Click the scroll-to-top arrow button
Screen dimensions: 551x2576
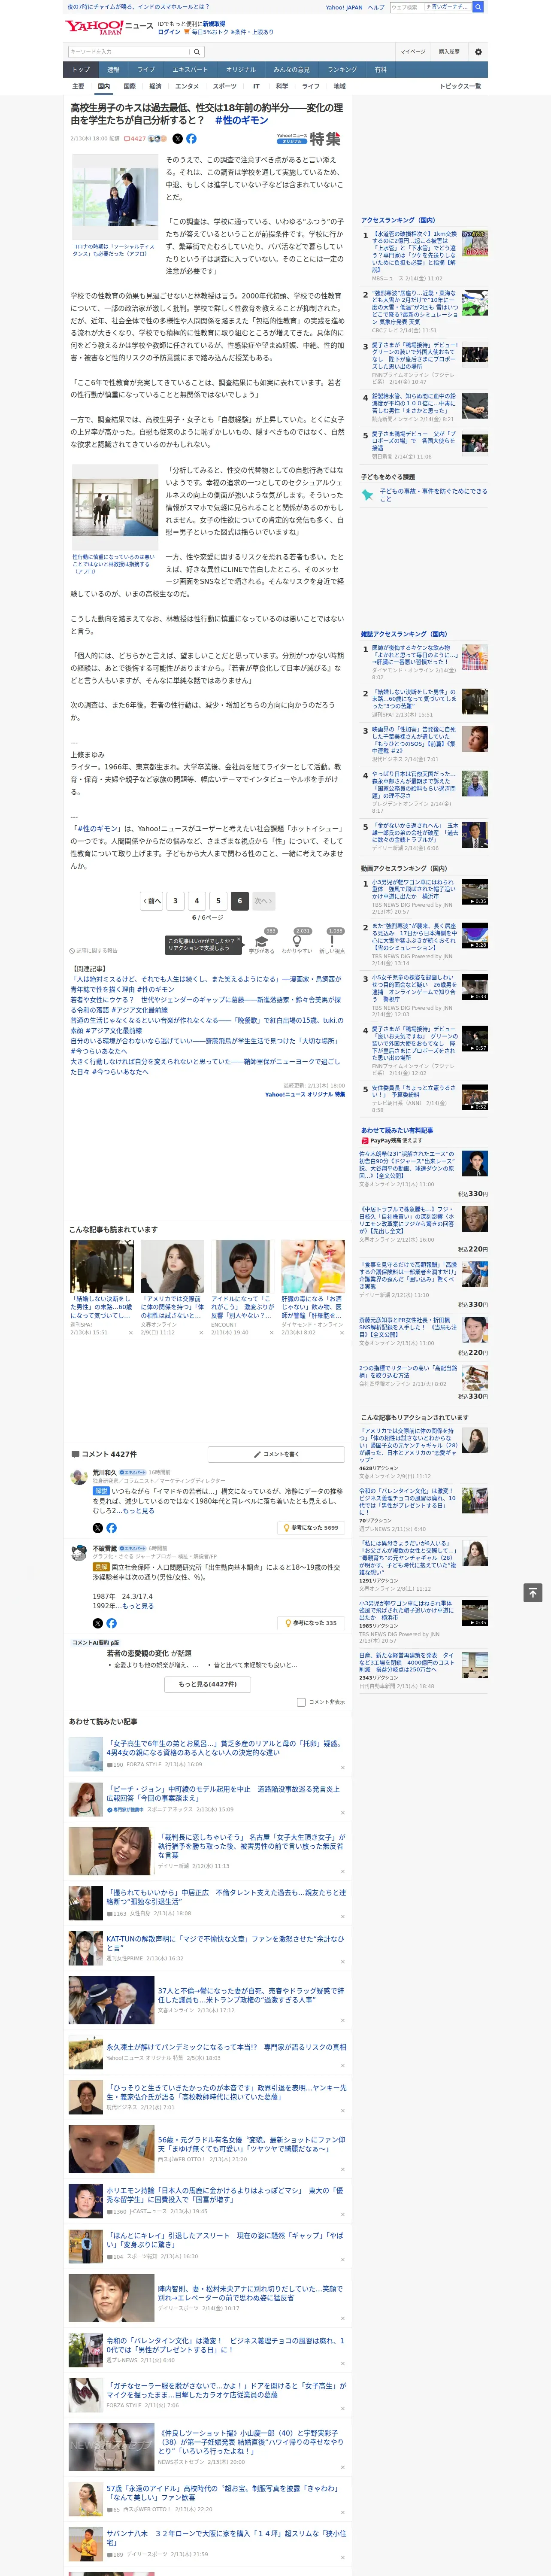[533, 1592]
